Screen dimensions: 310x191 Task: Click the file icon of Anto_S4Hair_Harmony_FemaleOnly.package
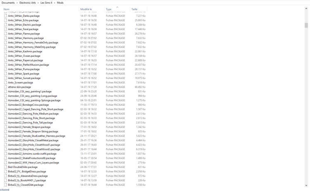pos(5,42)
